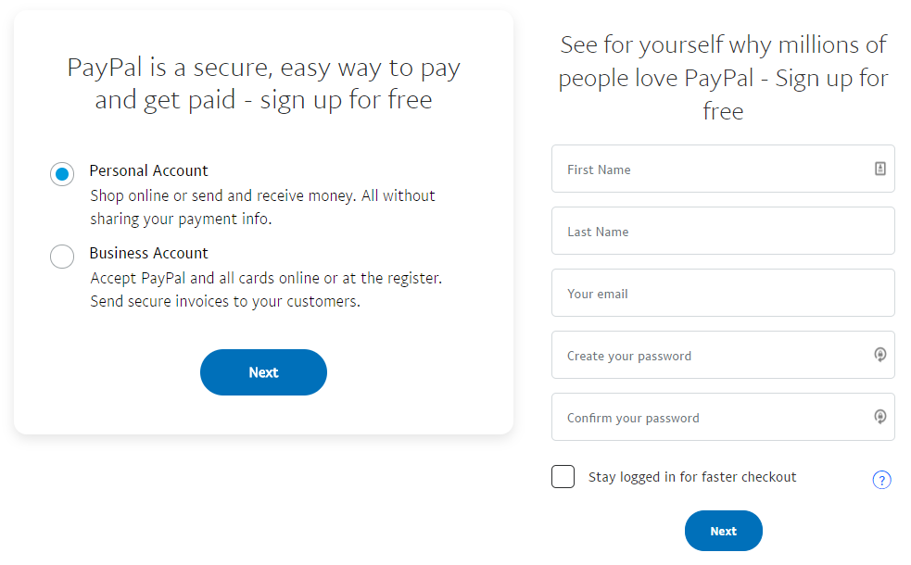911x565 pixels.
Task: Click into the Last Name field
Action: [723, 232]
